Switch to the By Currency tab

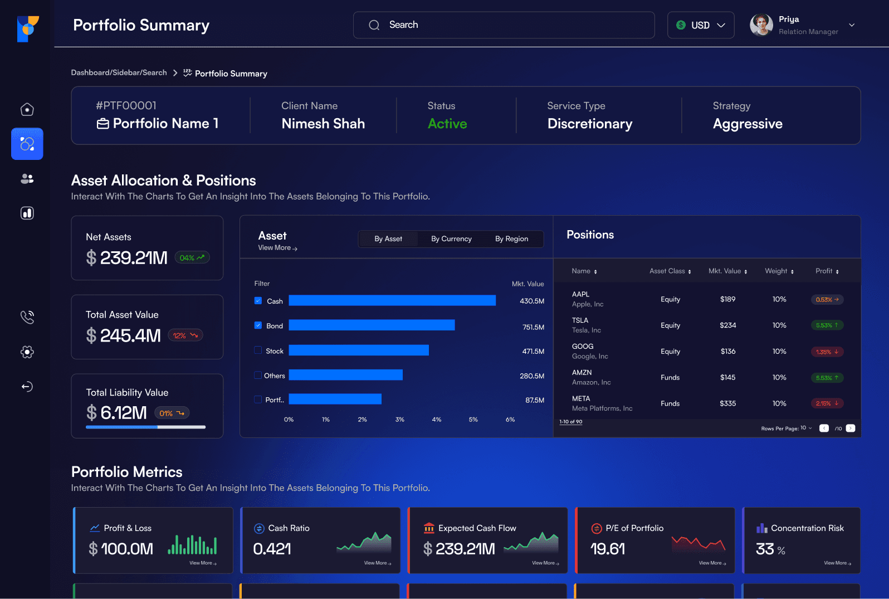(451, 238)
